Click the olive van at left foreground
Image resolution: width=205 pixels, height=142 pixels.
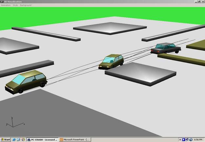26,82
